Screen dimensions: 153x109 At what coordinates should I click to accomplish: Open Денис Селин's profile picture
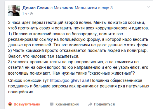(x=14, y=10)
